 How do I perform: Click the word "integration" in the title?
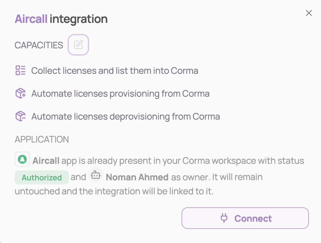coord(78,19)
